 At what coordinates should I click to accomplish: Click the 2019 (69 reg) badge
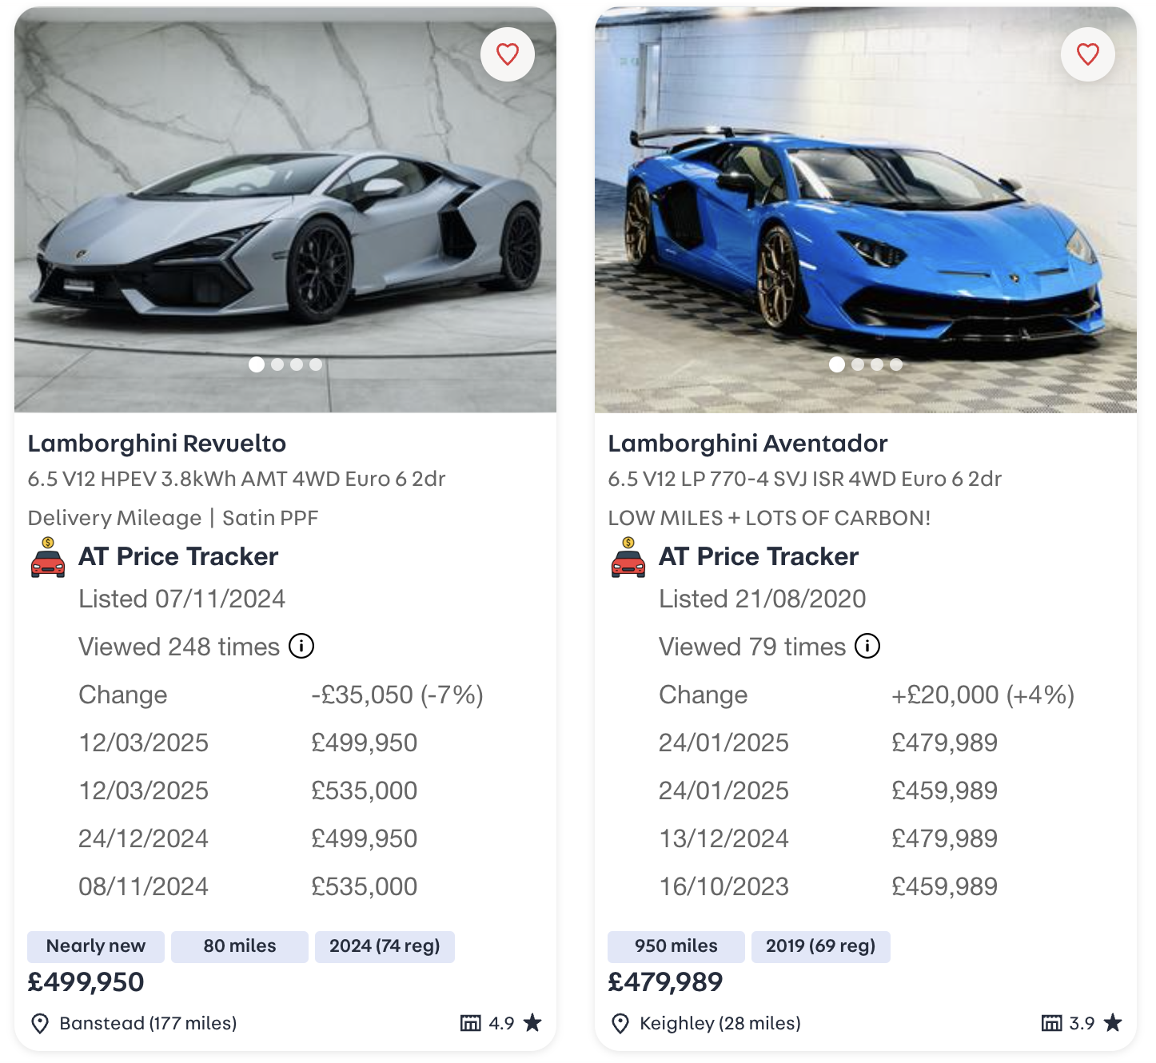click(820, 946)
